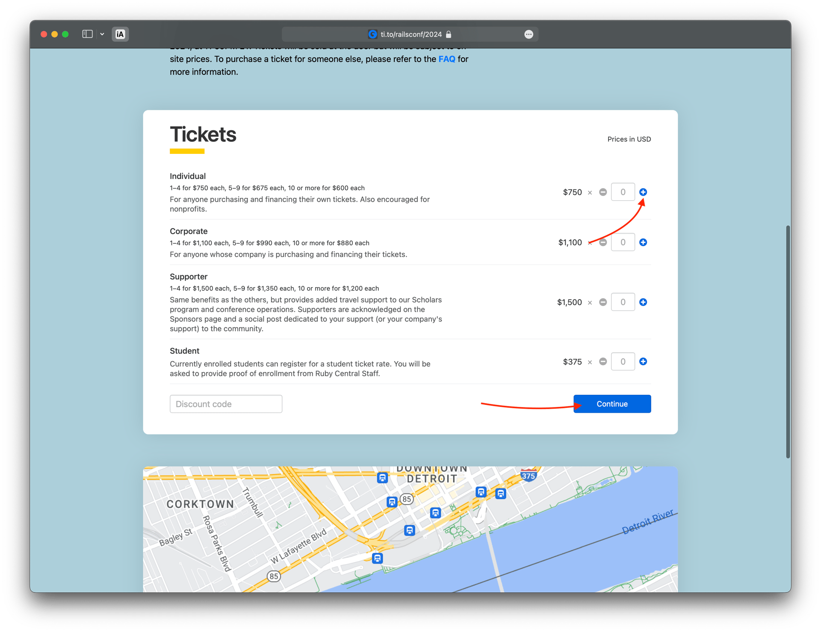Click the Continue button
Screen dimensions: 821x632
click(612, 404)
